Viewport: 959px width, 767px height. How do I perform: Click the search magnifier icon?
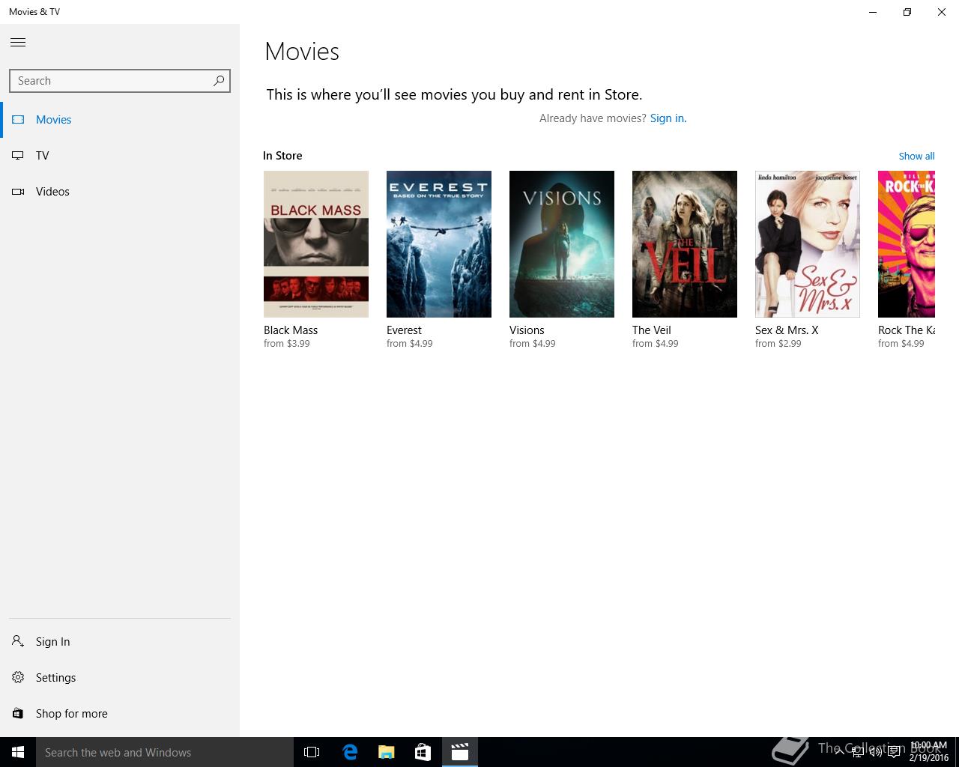click(x=219, y=80)
